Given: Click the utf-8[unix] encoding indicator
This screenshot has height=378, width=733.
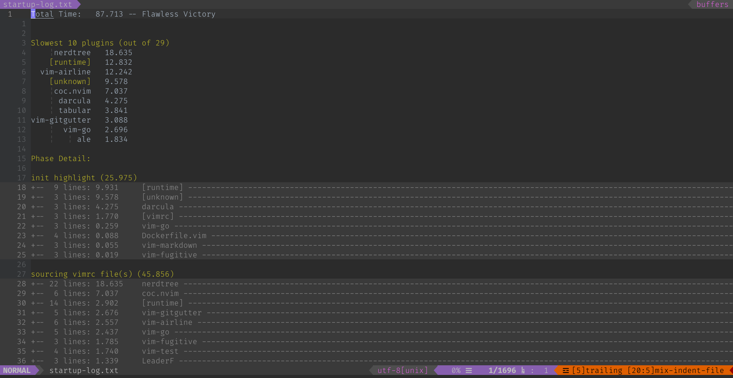Looking at the screenshot, I should (402, 370).
